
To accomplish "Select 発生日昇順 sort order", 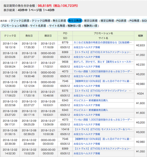I will point(59,21).
